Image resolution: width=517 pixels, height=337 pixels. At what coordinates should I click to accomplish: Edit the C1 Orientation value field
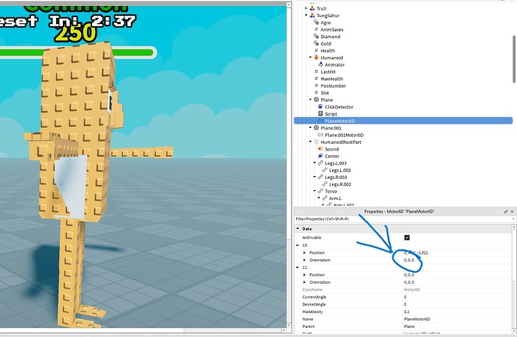pos(457,282)
